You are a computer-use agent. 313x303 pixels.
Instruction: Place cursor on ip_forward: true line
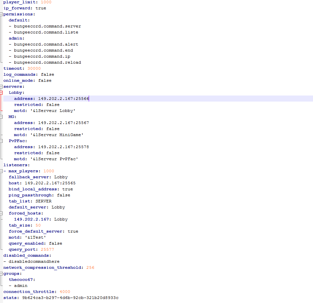25,8
